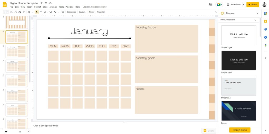Click the print icon
The image size is (269, 134).
(x=20, y=12)
